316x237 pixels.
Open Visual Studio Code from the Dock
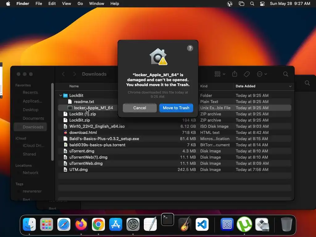(x=202, y=224)
